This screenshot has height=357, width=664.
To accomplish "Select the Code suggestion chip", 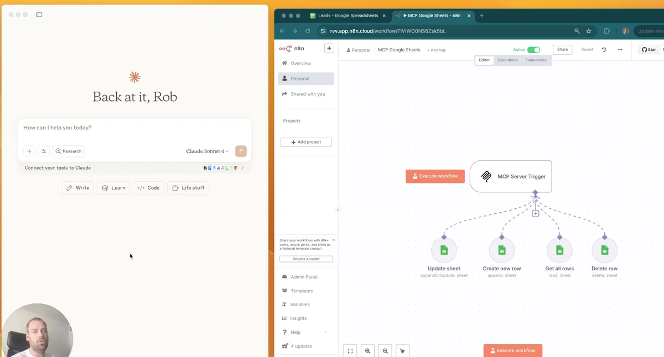I will 148,188.
